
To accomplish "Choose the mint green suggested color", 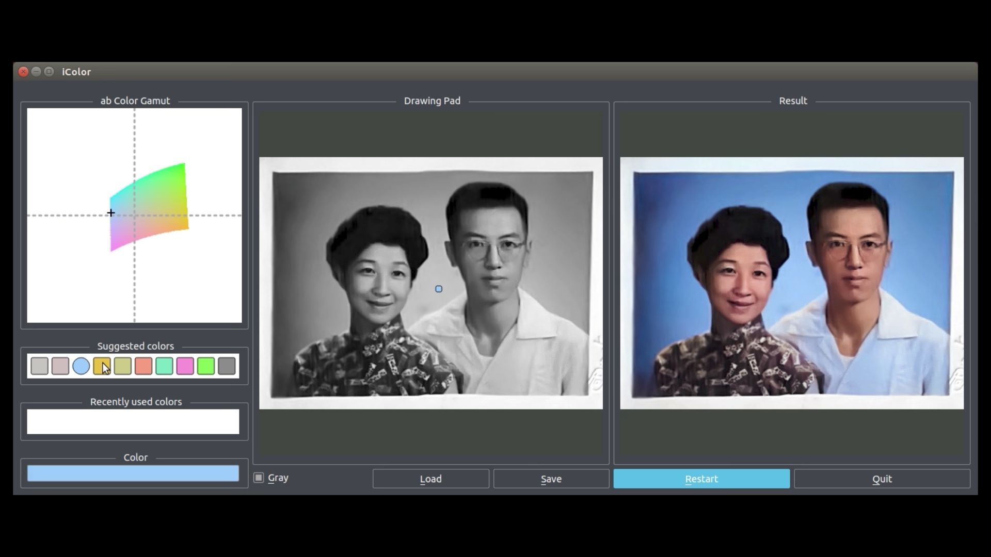I will (x=164, y=366).
